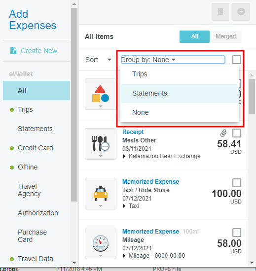Open the Mileage gauge expense icon
256x271 pixels.
click(101, 243)
